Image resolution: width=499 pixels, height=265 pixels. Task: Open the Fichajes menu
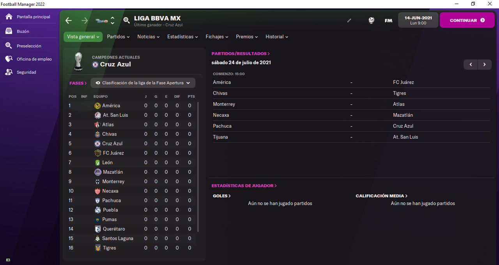[x=217, y=37]
